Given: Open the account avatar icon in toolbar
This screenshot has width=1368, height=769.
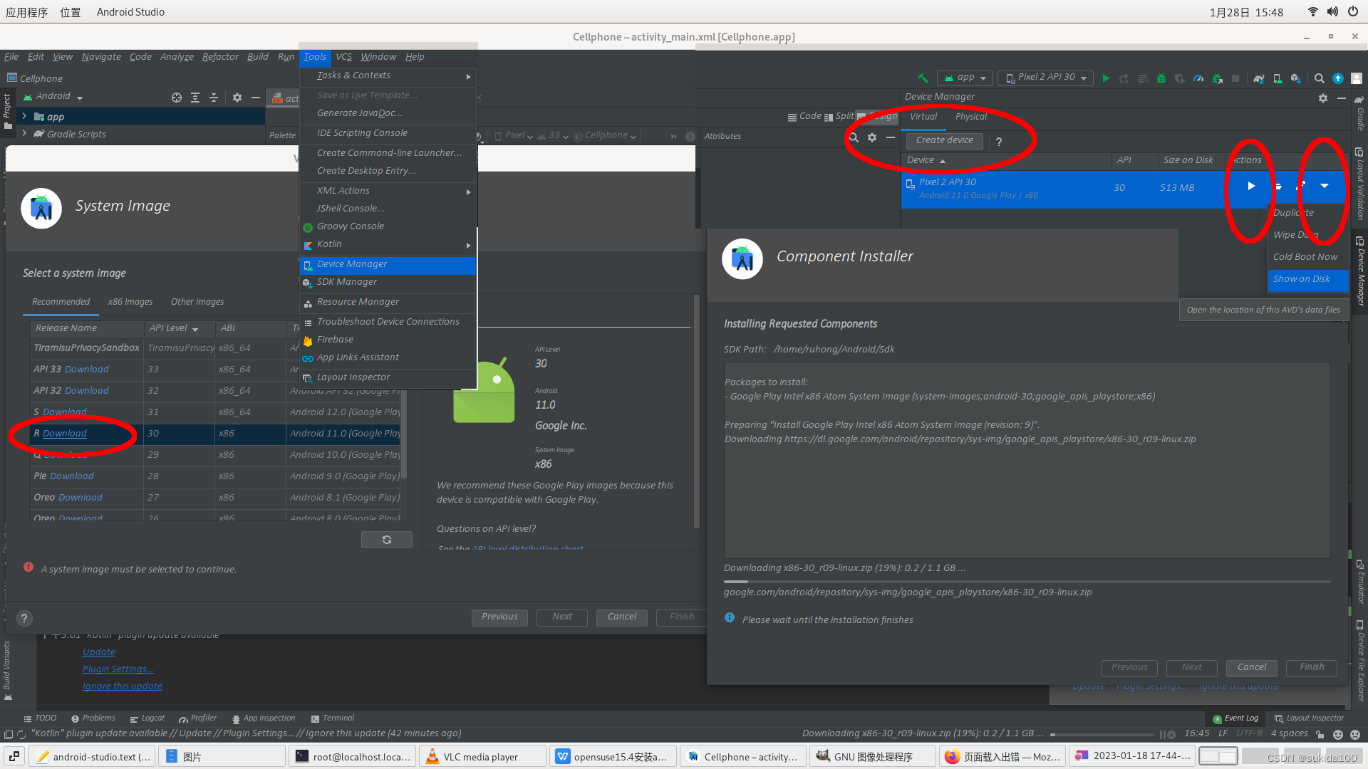Looking at the screenshot, I should (1357, 78).
